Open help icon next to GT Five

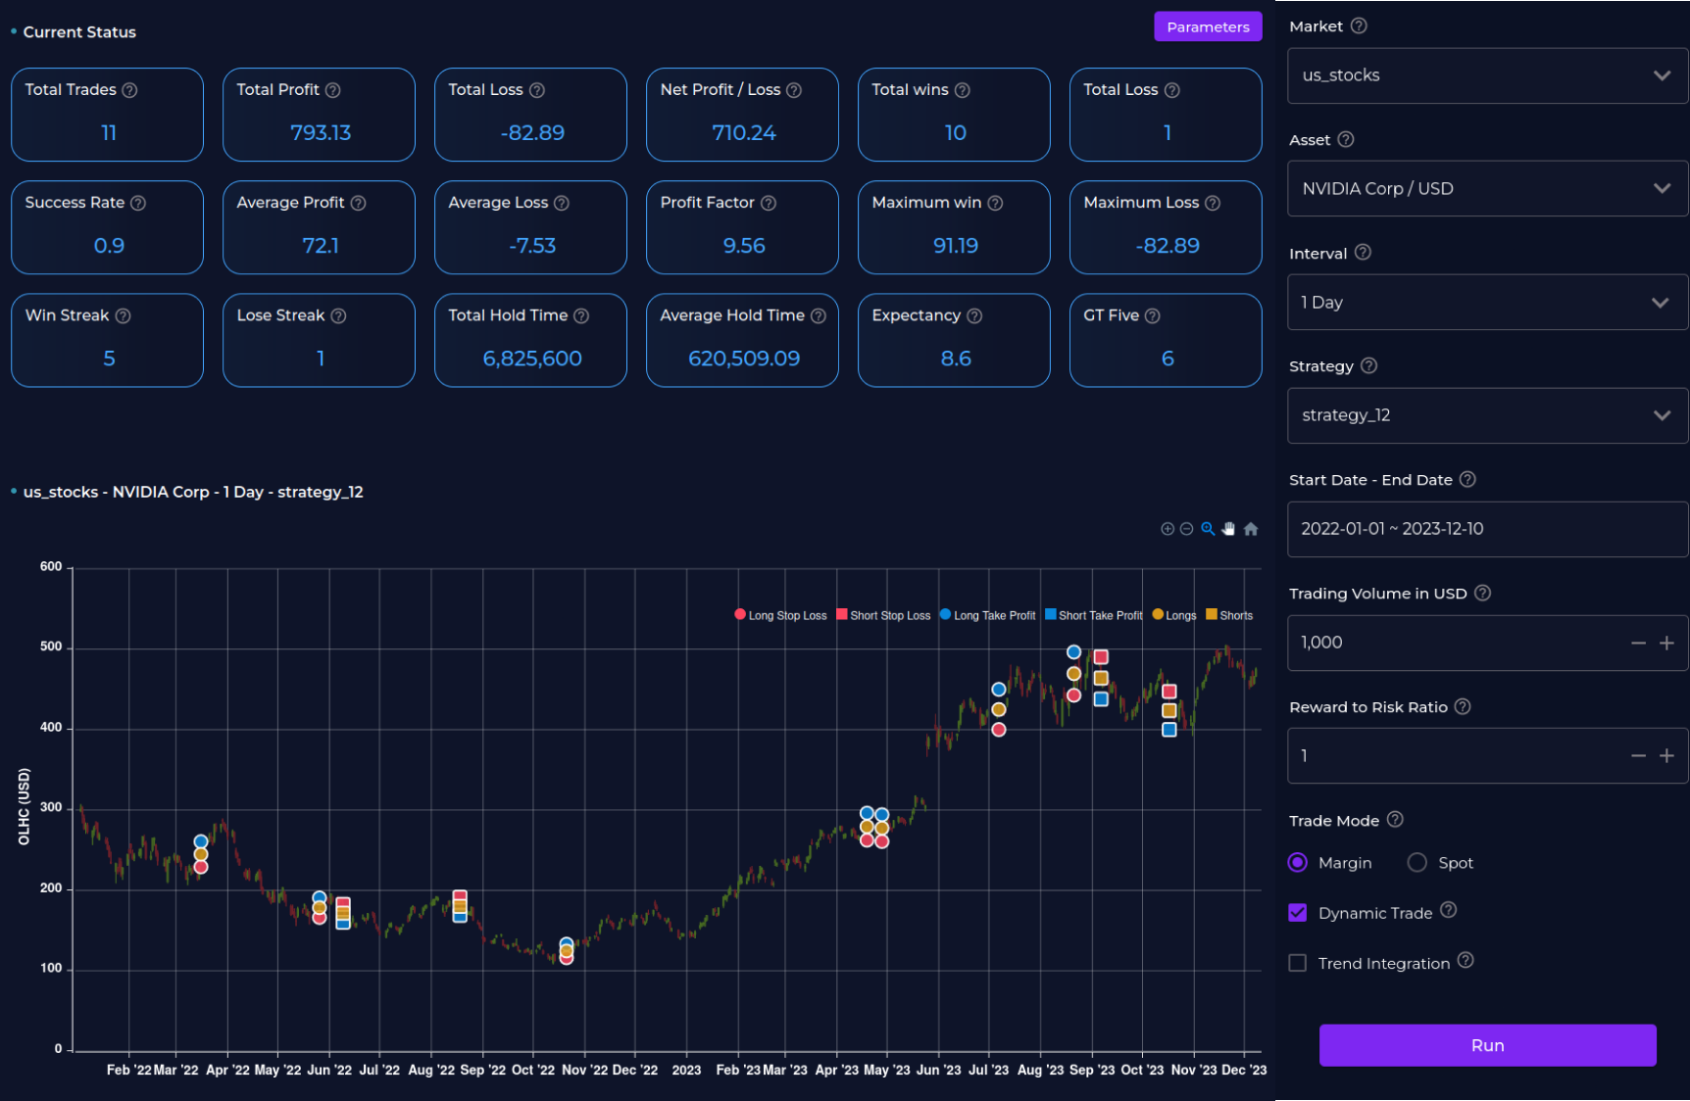coord(1153,315)
